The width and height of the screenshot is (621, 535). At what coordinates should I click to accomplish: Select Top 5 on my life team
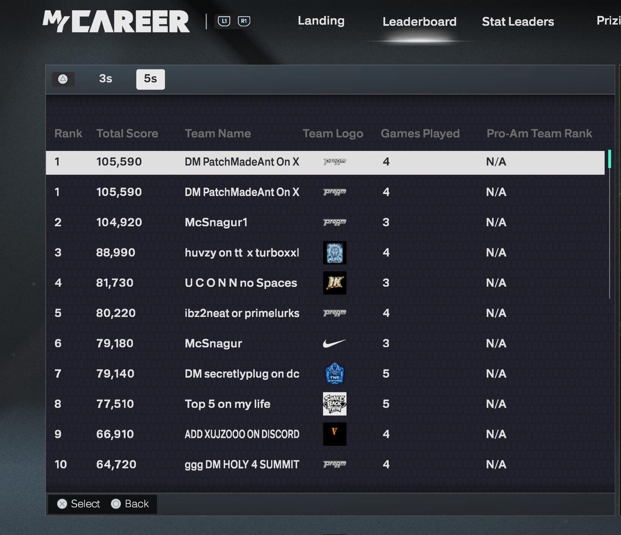point(228,404)
